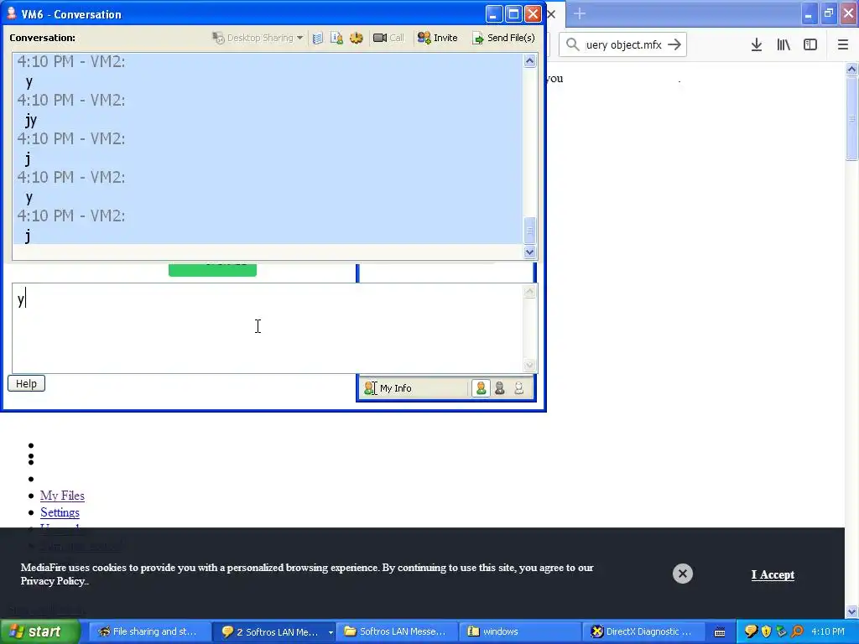Switch to windows taskbar item
The height and width of the screenshot is (644, 859).
coord(520,631)
